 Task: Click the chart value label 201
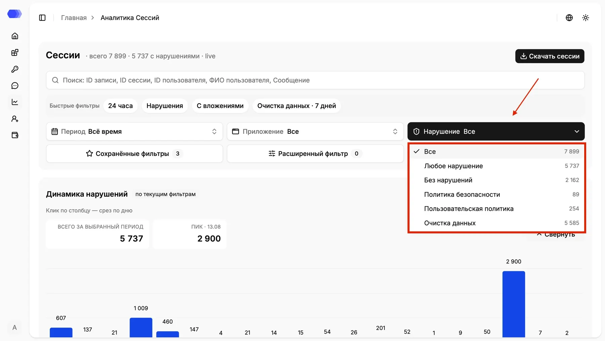[x=380, y=328]
